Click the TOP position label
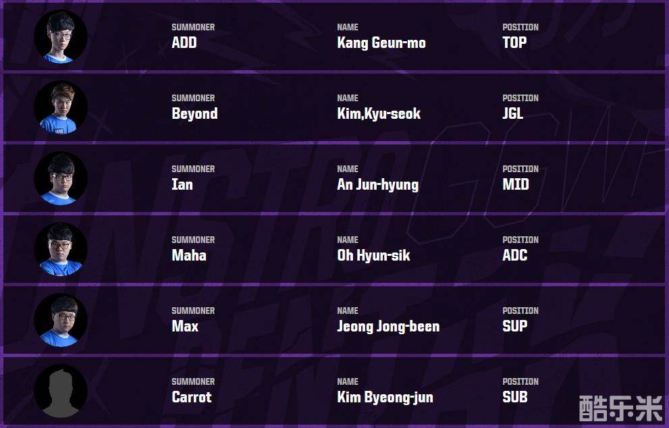 514,43
